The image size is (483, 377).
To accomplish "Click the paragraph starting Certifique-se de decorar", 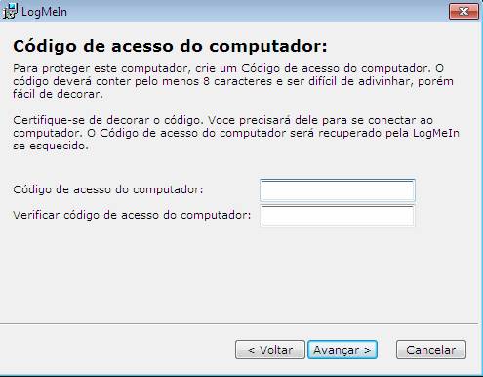I will pos(236,133).
